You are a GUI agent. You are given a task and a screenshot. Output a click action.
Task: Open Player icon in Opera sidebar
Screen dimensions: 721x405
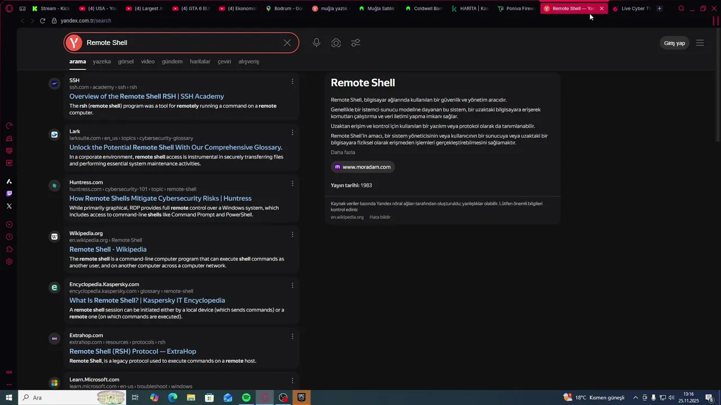[x=9, y=224]
